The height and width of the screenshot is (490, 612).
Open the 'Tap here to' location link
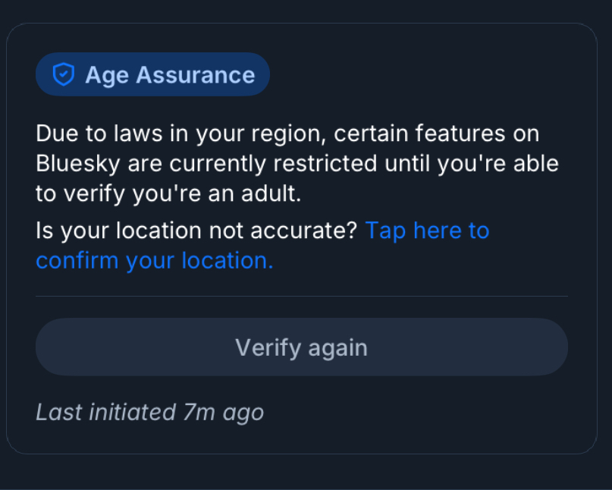[427, 231]
